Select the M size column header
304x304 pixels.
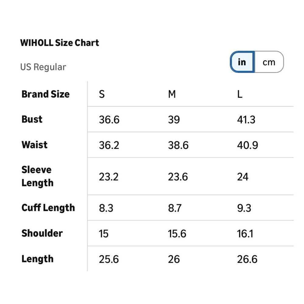[x=172, y=94]
